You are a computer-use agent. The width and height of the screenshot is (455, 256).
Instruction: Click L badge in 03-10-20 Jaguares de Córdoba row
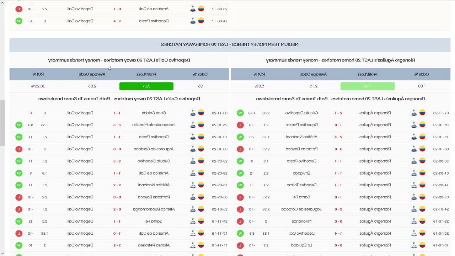tap(19, 149)
